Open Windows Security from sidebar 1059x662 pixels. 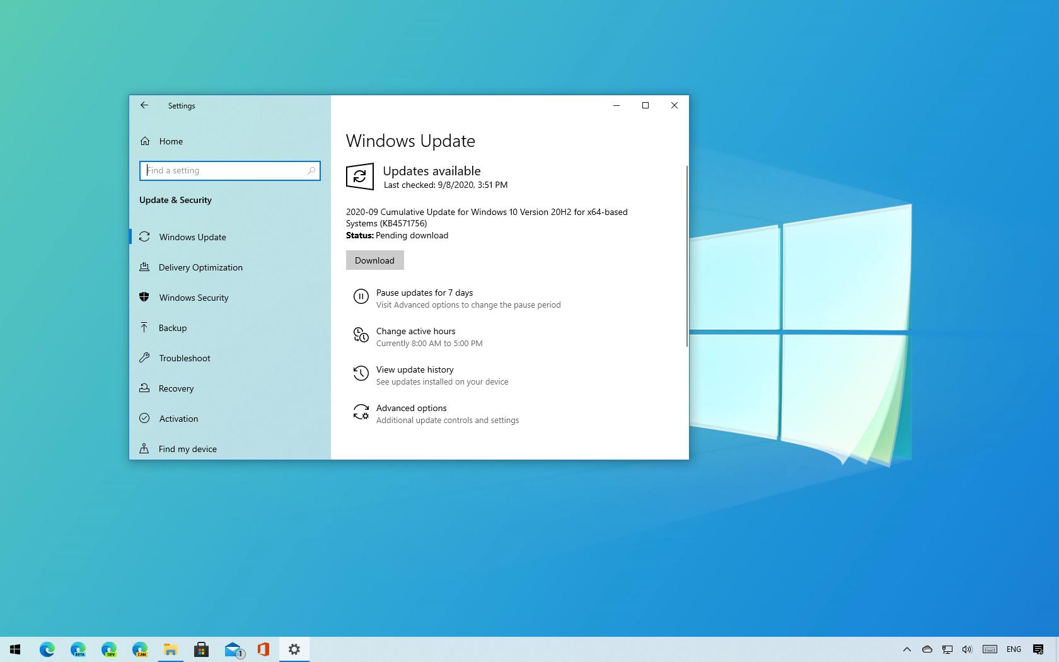194,298
